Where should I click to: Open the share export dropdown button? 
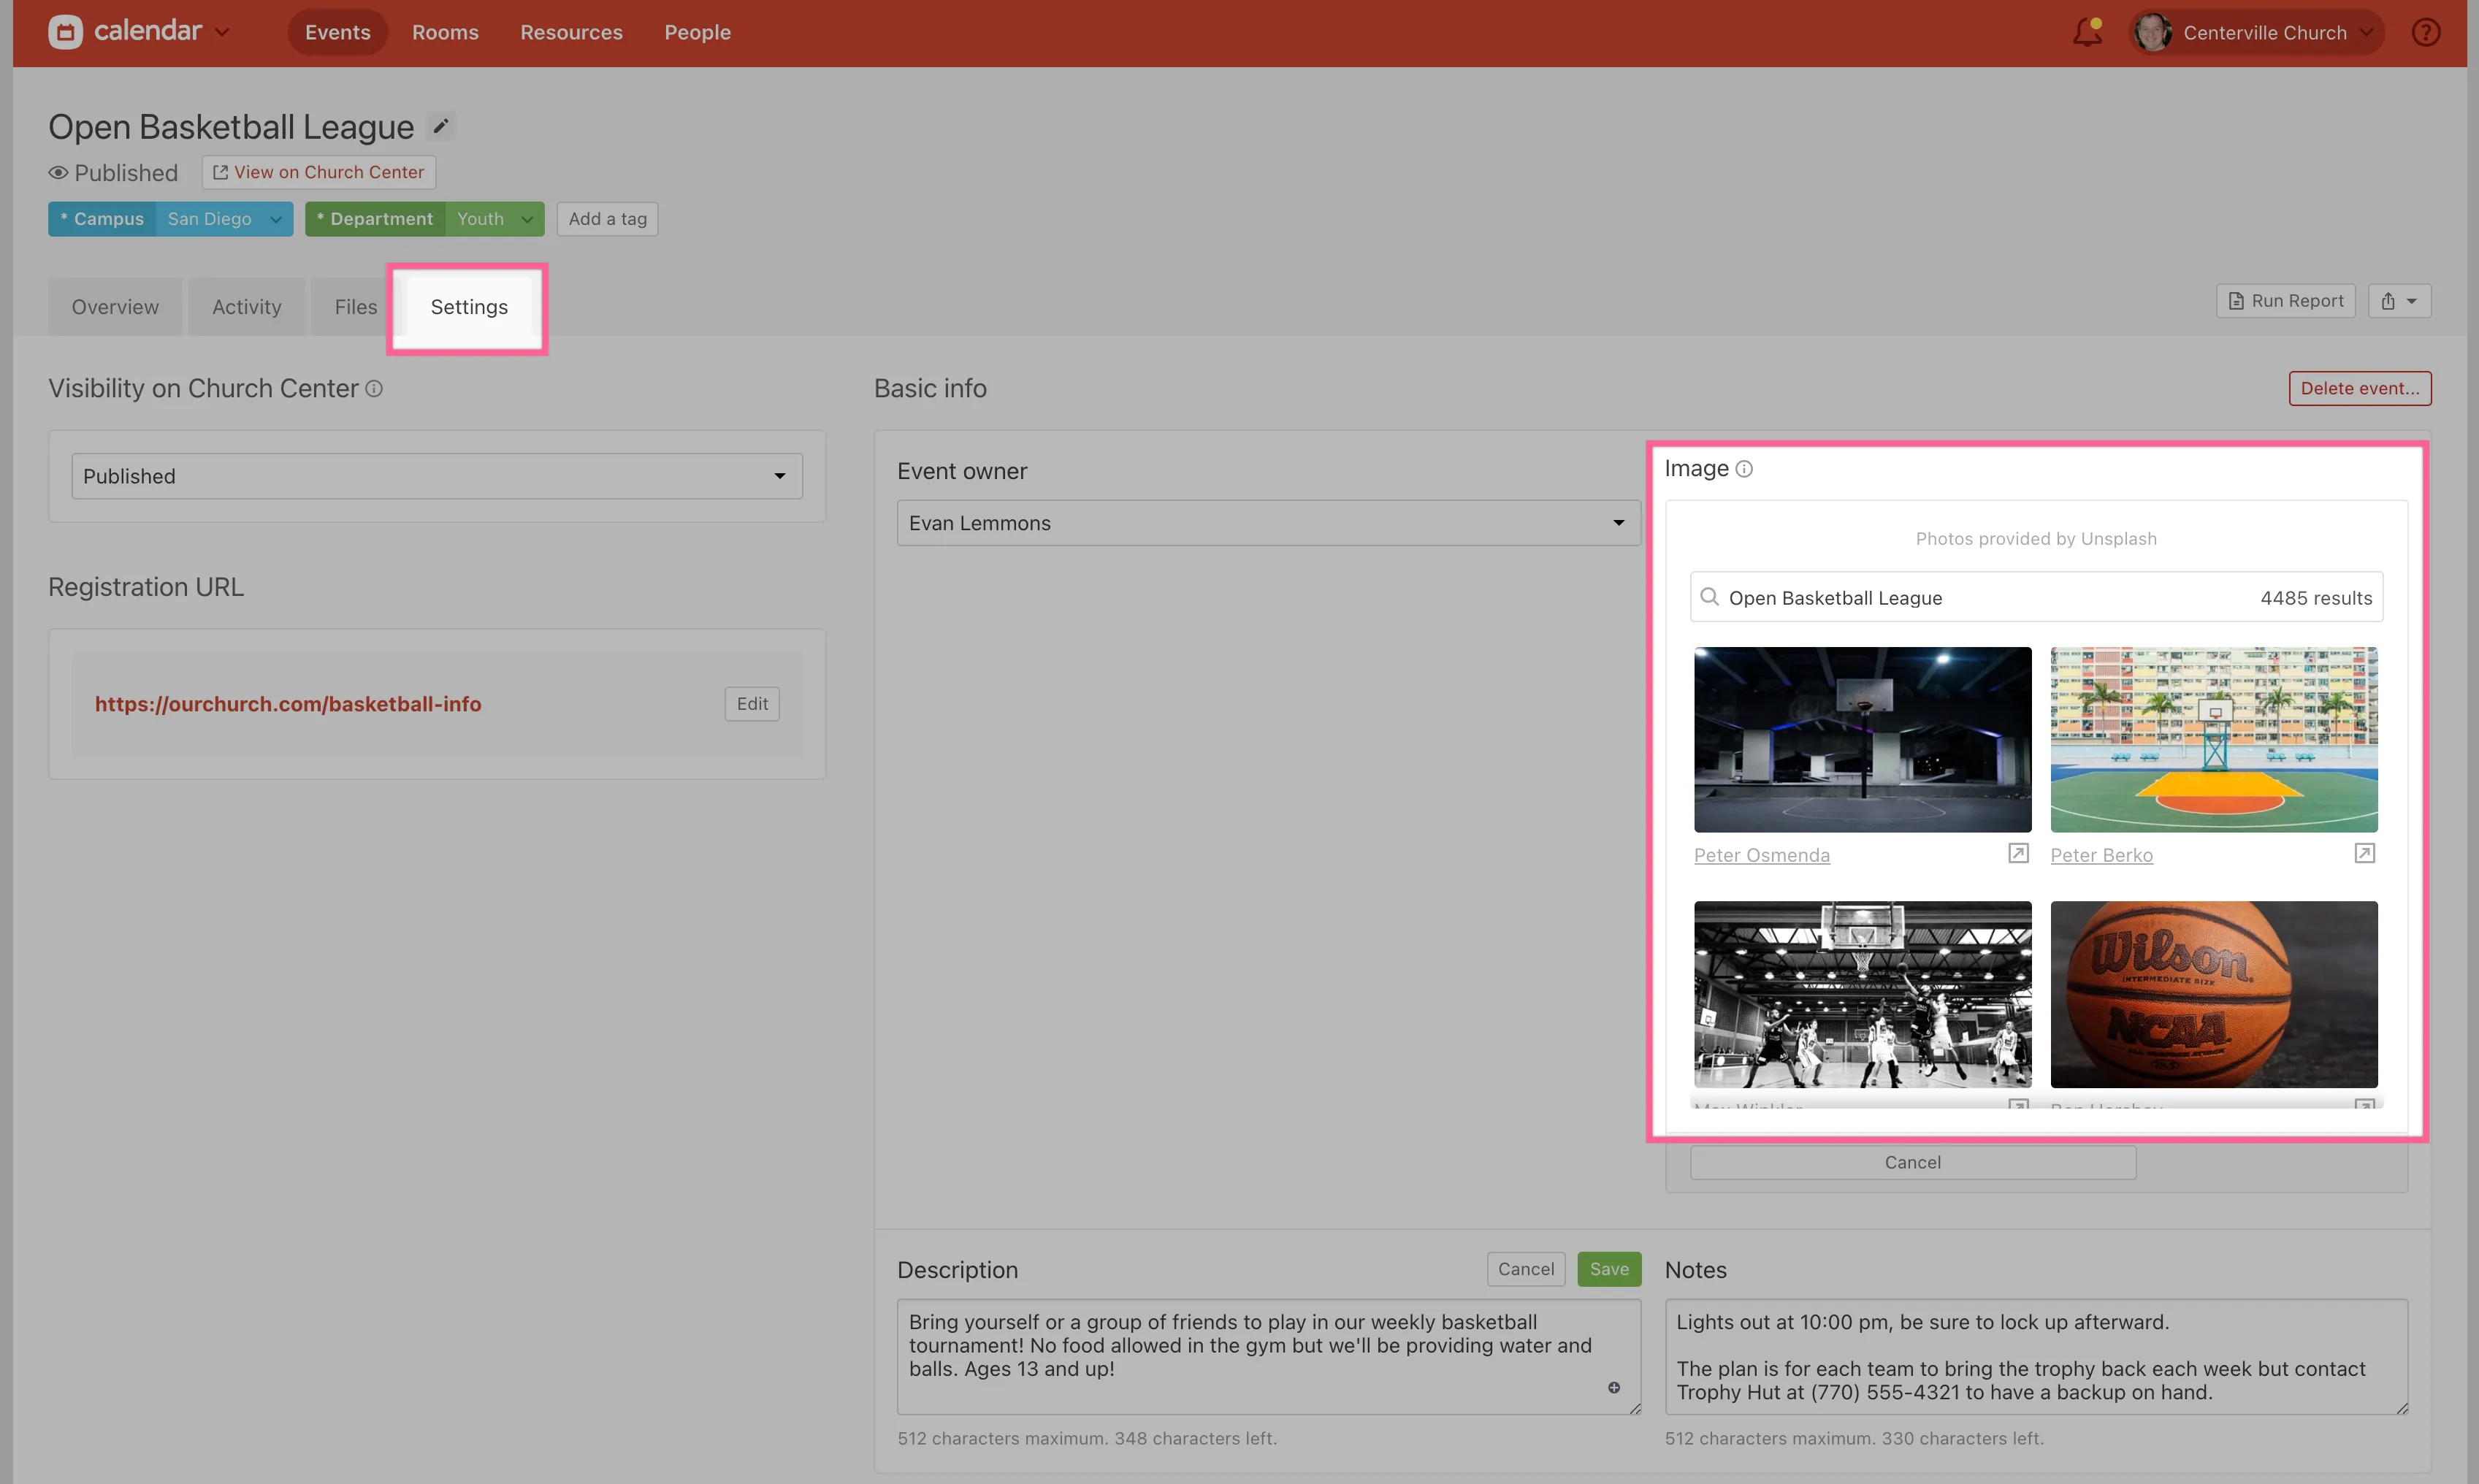pos(2398,301)
